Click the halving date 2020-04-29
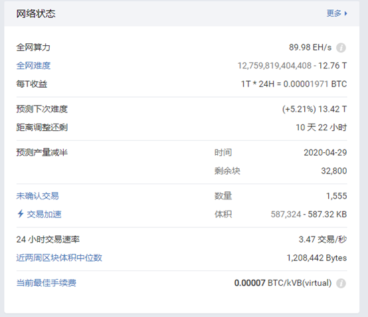The image size is (368, 317). (x=325, y=153)
